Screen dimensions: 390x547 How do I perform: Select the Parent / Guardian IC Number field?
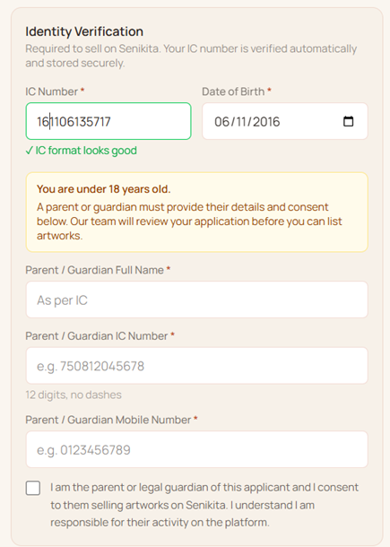pyautogui.click(x=196, y=366)
